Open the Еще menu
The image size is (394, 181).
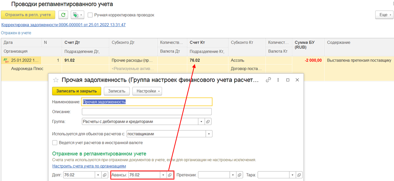(384, 15)
